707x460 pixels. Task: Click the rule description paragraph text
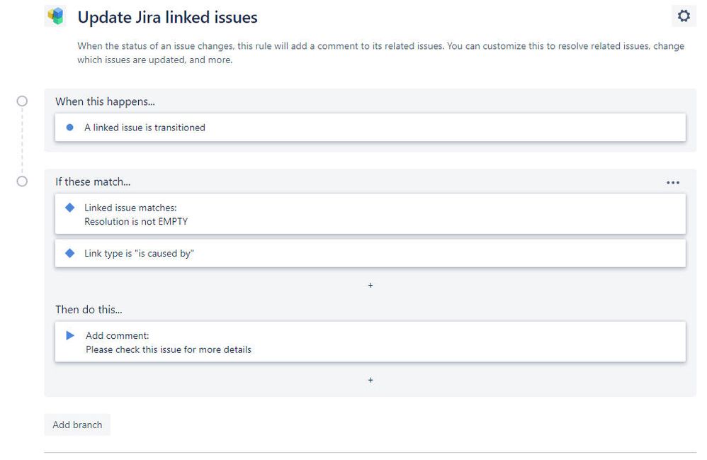[380, 52]
